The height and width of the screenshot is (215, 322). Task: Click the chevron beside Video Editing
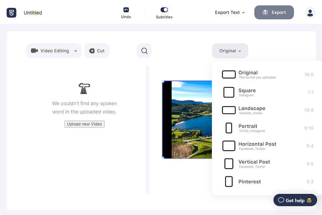[x=75, y=51]
